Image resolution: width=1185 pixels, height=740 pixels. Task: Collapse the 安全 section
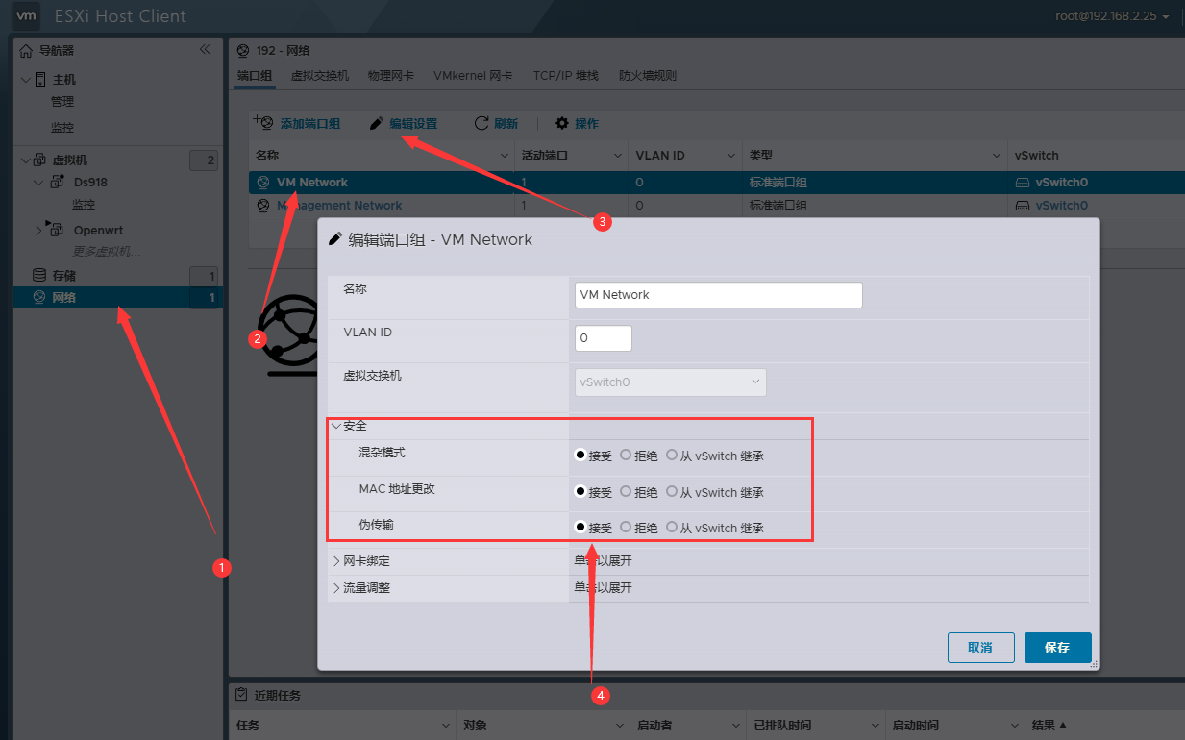(336, 426)
